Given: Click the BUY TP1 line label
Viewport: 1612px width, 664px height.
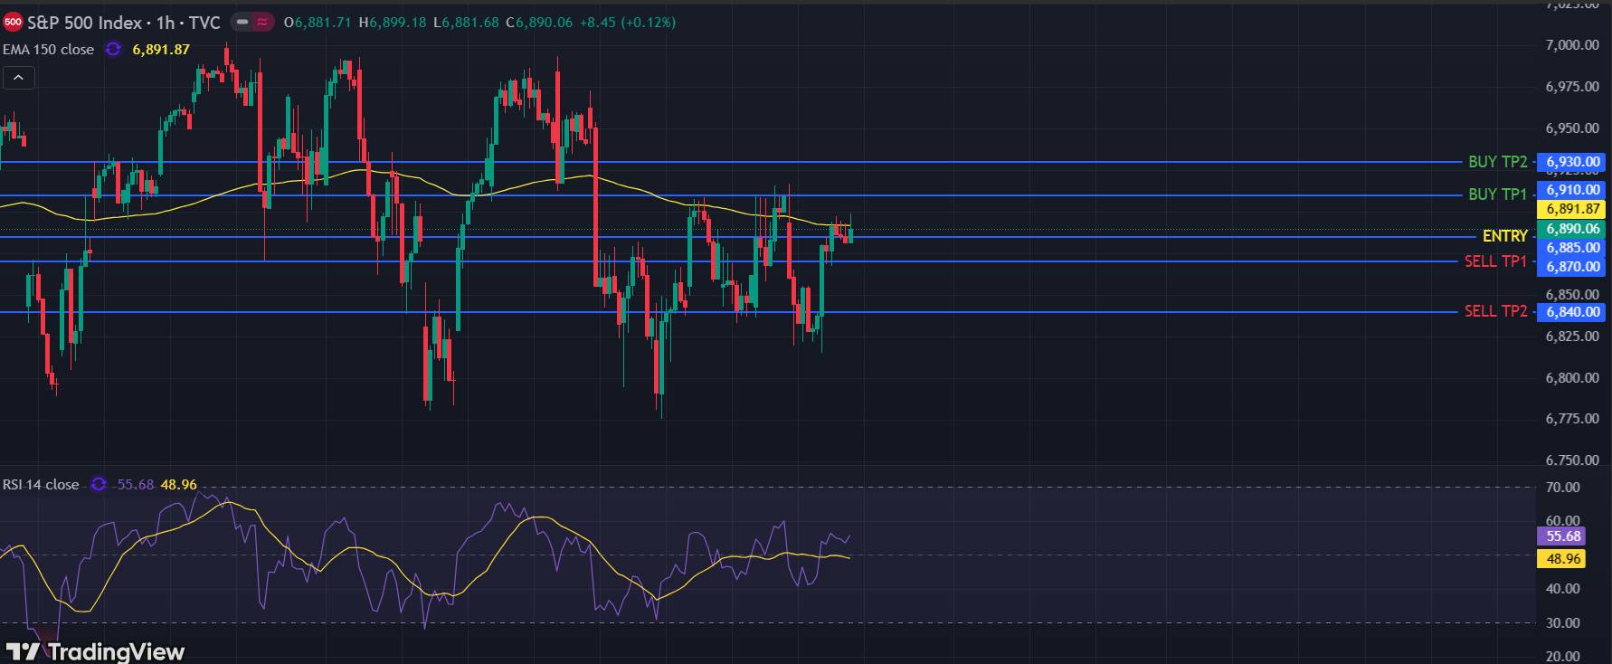Looking at the screenshot, I should [x=1497, y=194].
